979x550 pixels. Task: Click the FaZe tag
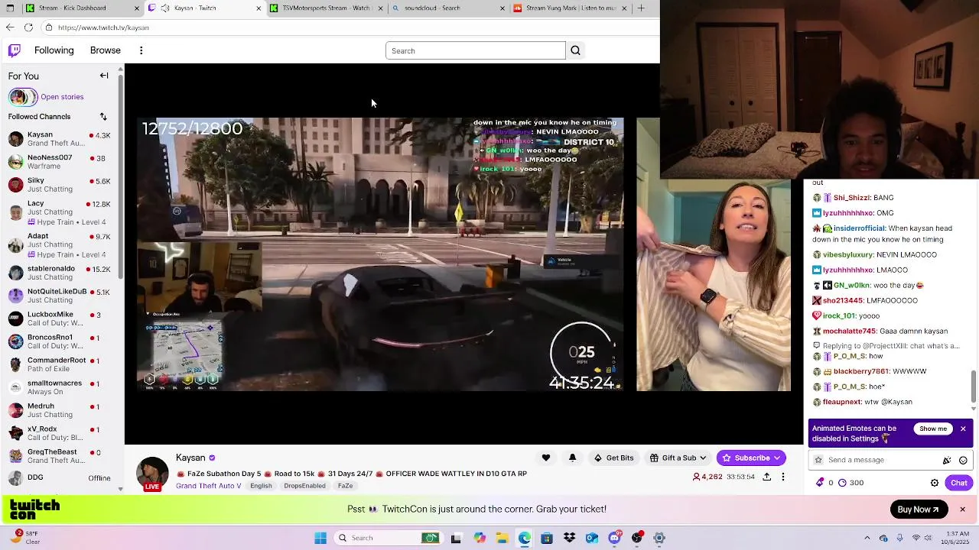pos(346,486)
